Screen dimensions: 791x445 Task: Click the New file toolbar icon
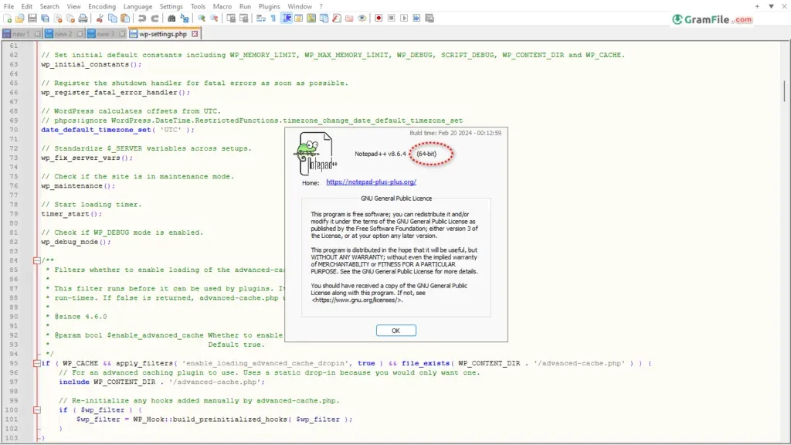tap(8, 19)
